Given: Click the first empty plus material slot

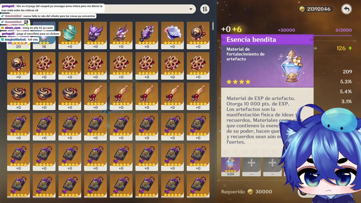Looking at the screenshot, I should click(251, 166).
